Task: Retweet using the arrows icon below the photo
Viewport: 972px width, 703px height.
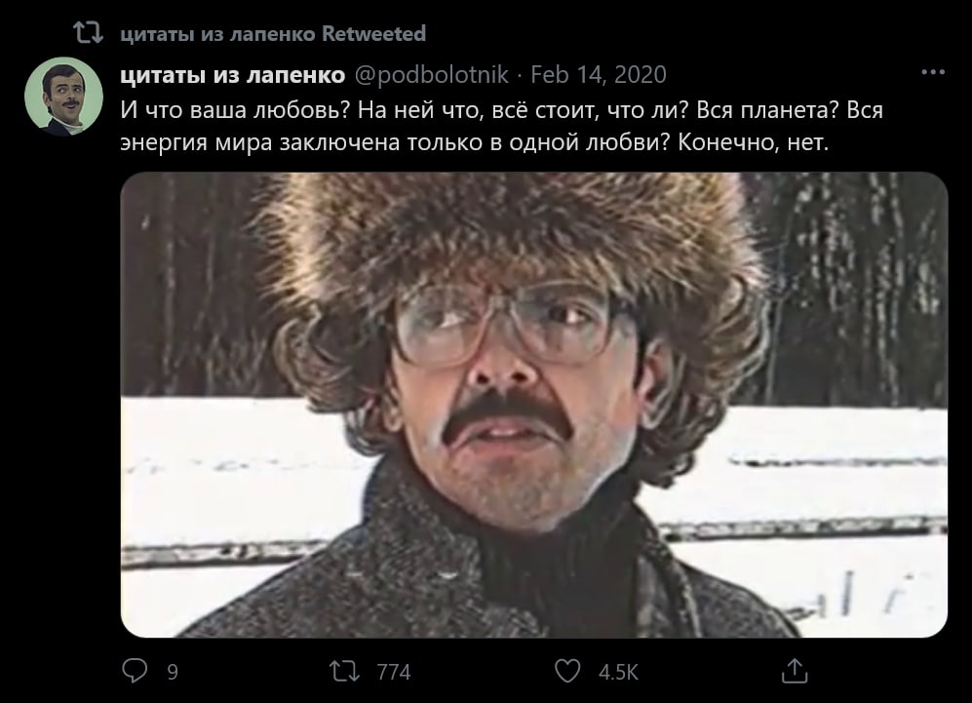Action: pos(344,672)
